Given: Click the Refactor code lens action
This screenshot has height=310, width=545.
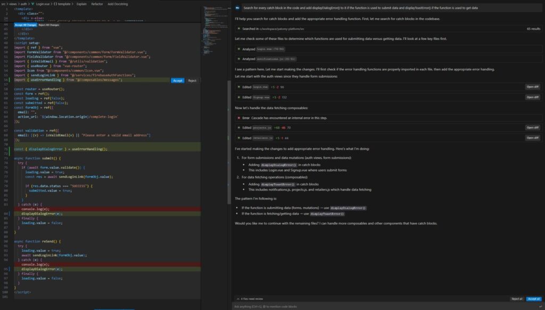Looking at the screenshot, I should click(x=97, y=4).
